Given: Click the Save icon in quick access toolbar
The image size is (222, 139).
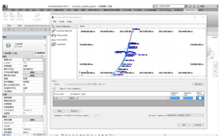Looking at the screenshot, I should (x=9, y=29).
